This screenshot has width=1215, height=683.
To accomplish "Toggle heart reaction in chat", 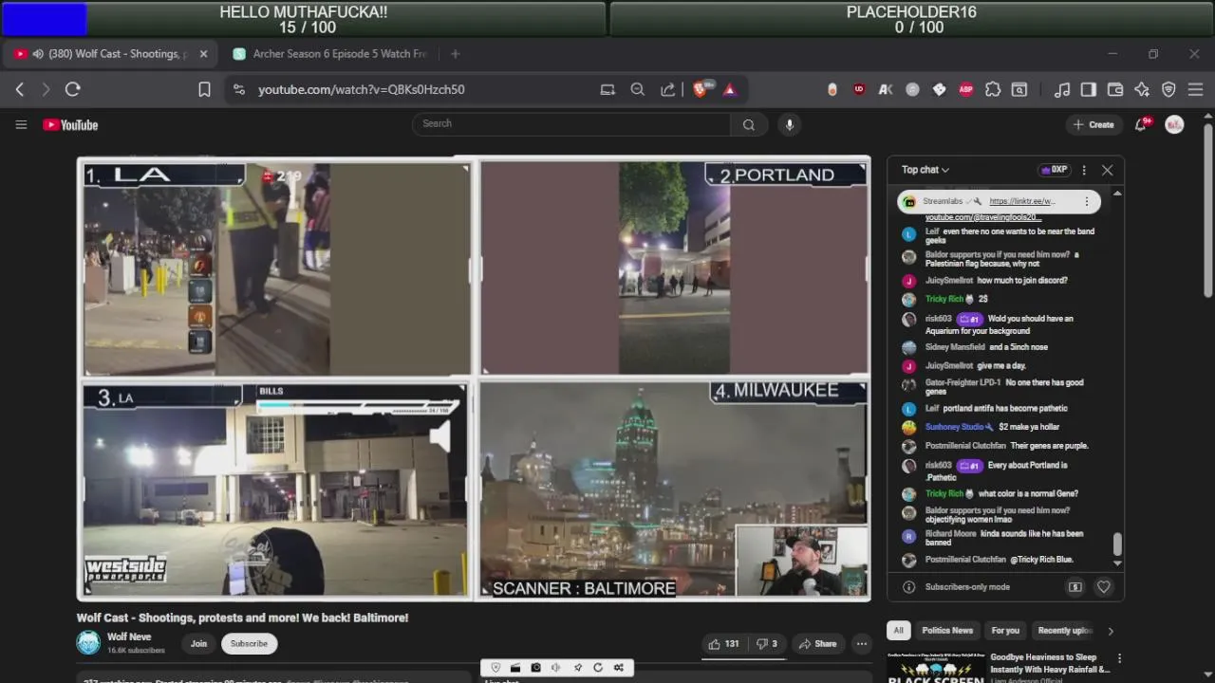I will coord(1103,587).
